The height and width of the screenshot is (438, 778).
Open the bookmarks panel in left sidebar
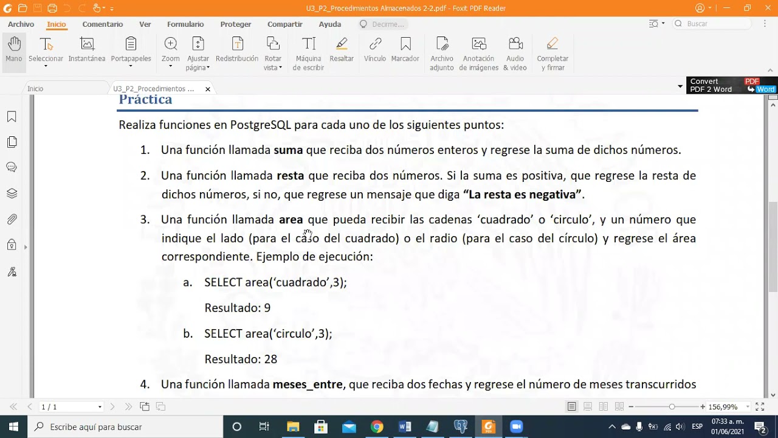(12, 117)
